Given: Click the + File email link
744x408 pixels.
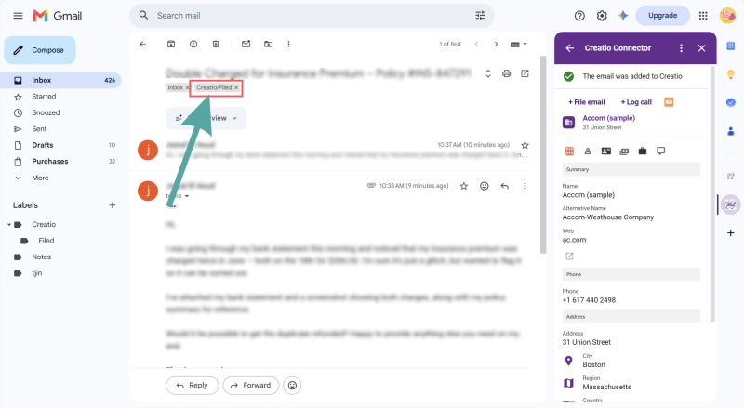Looking at the screenshot, I should click(x=587, y=102).
